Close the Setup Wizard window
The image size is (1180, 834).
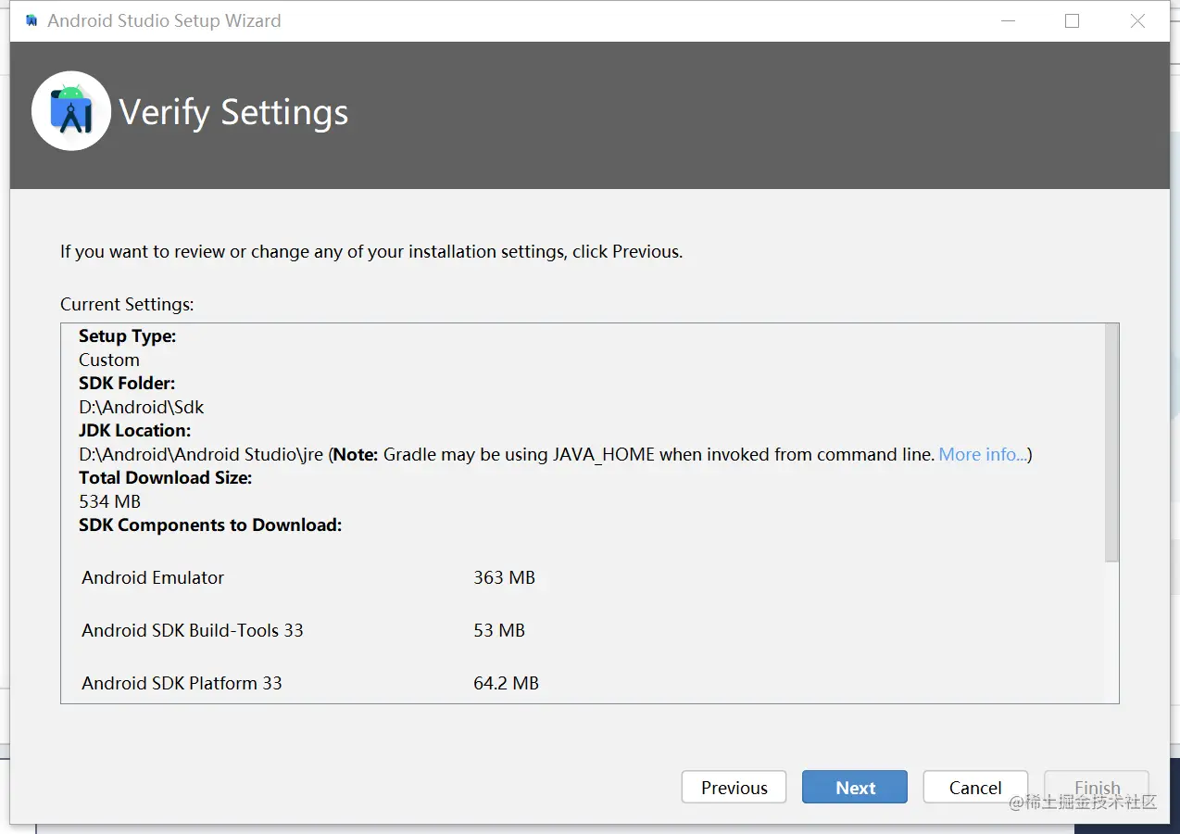tap(1137, 20)
